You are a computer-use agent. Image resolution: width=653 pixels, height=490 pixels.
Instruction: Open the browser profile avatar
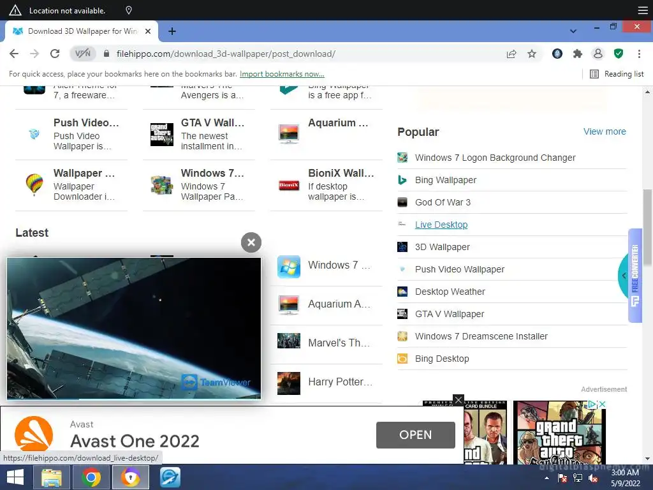[x=598, y=54]
